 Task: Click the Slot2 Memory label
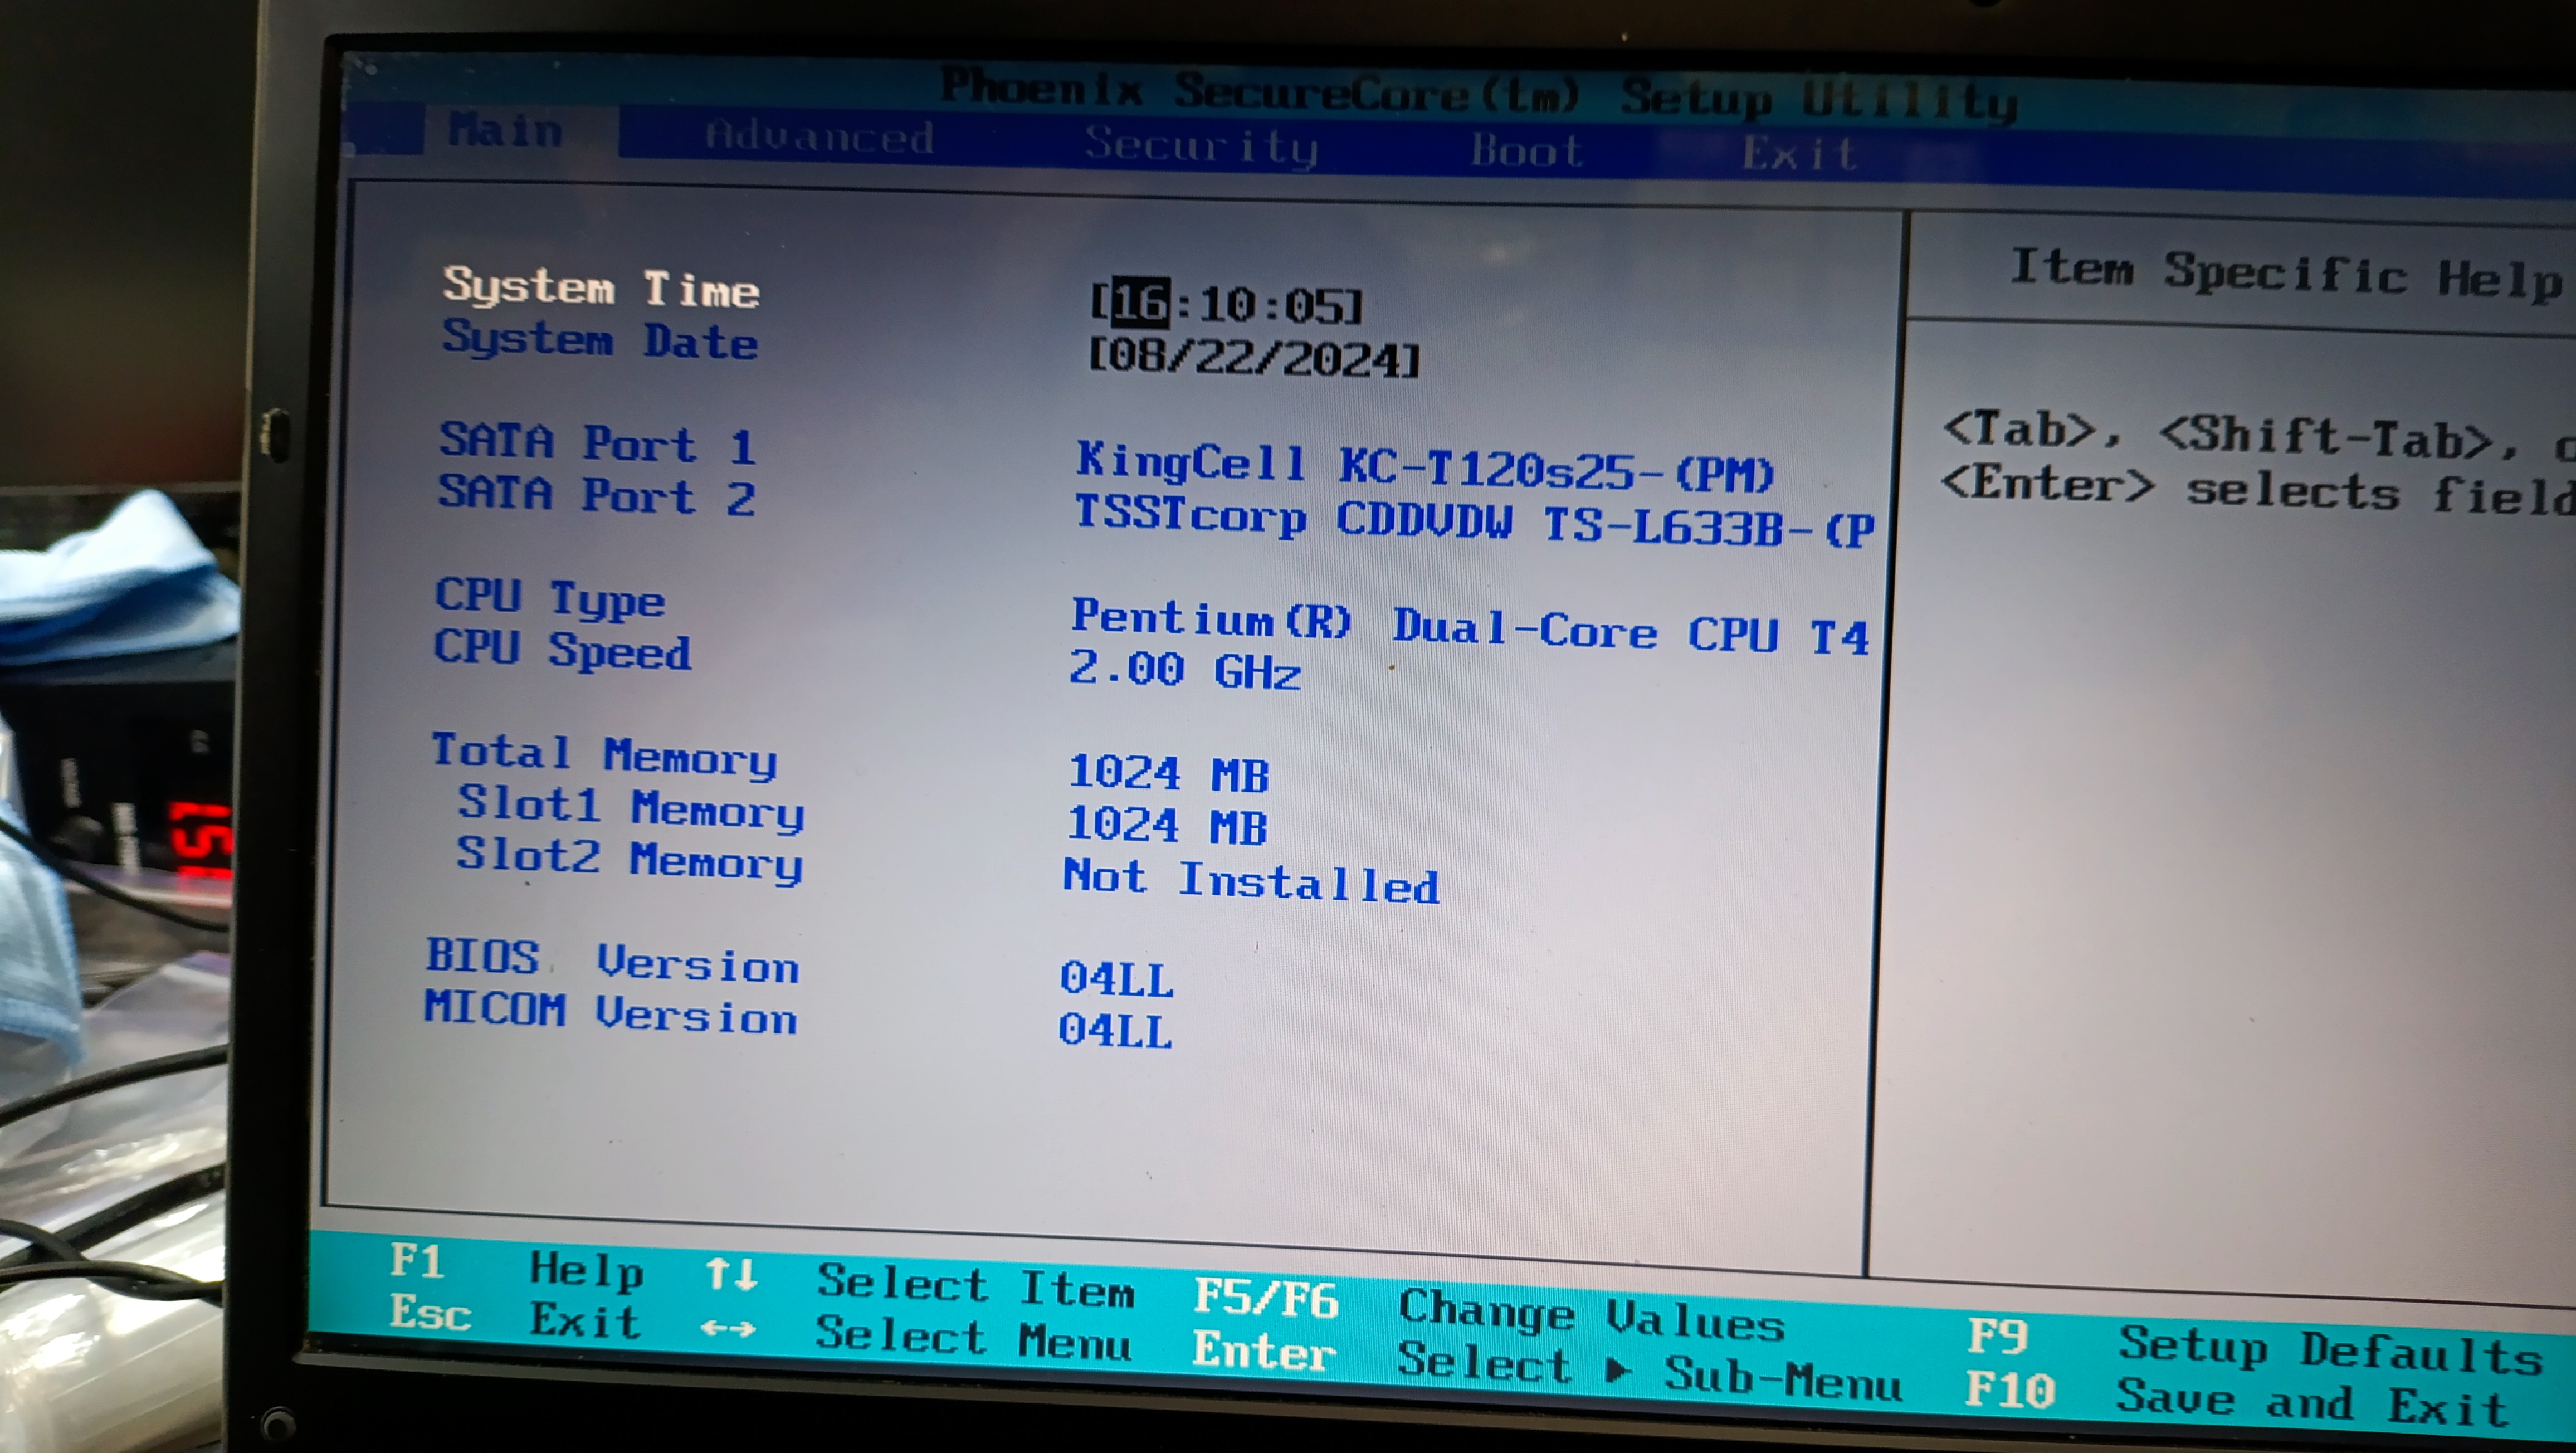point(630,859)
